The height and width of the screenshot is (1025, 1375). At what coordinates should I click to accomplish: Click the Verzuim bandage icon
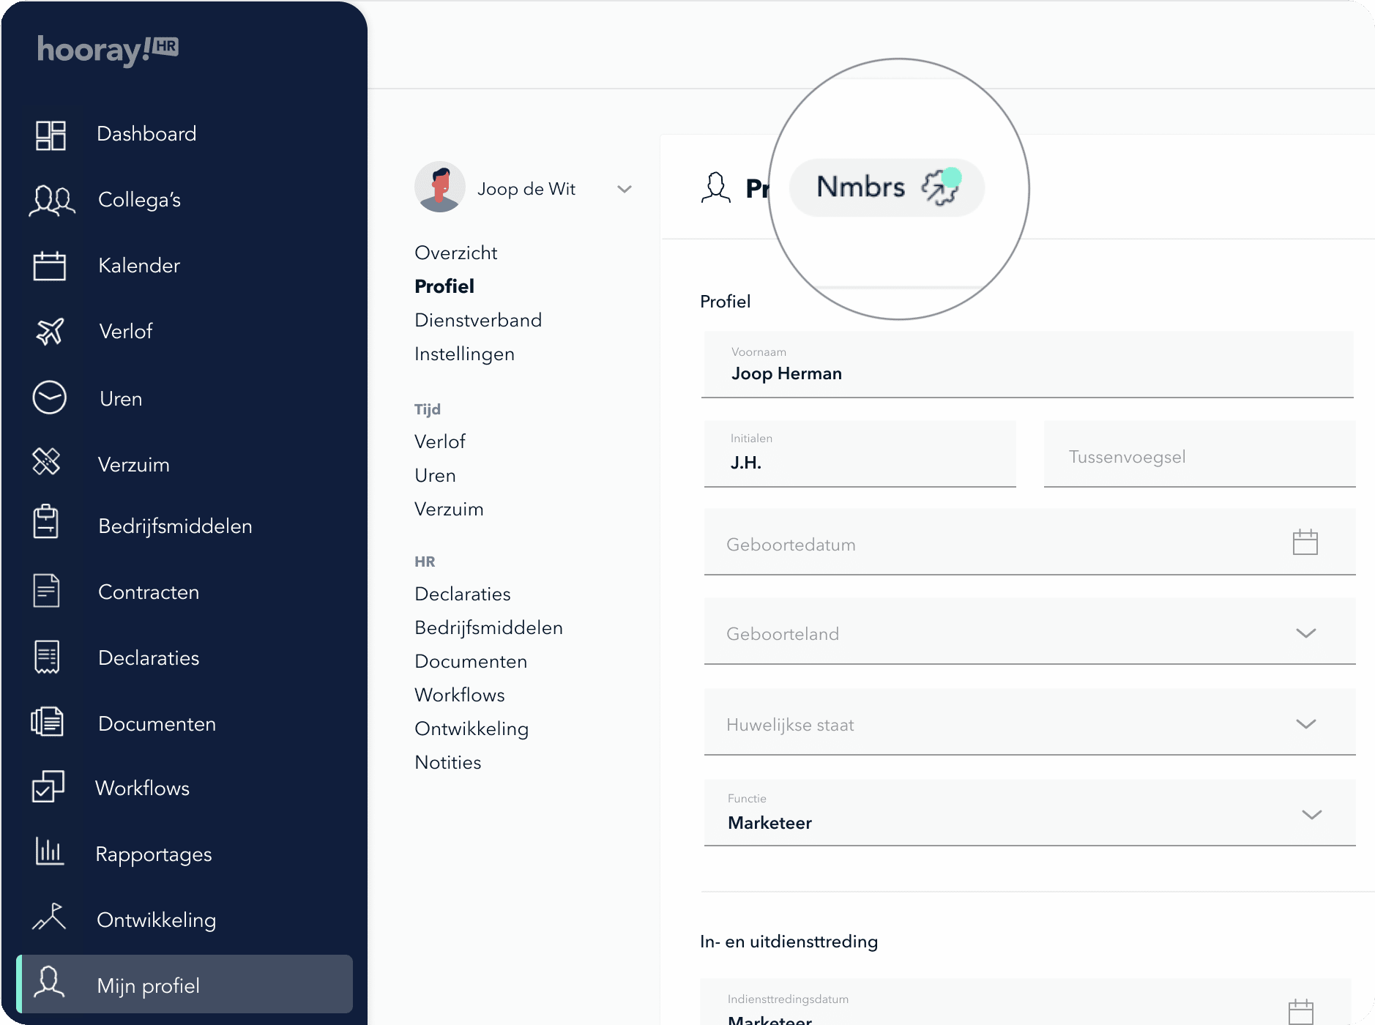(47, 461)
